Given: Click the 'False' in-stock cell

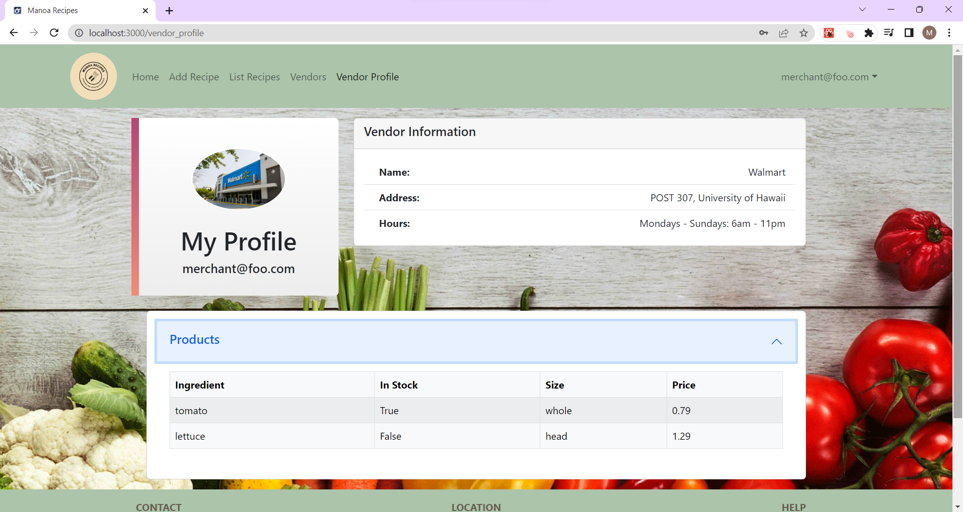Looking at the screenshot, I should [457, 436].
